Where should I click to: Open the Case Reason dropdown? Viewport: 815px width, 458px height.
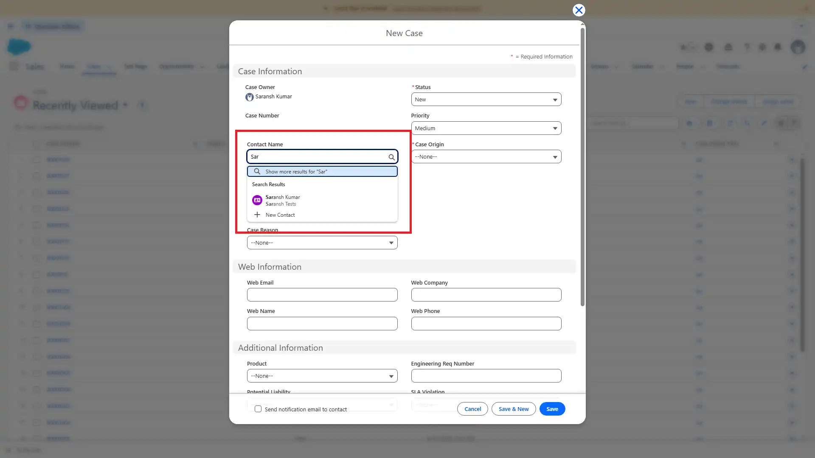(x=322, y=243)
